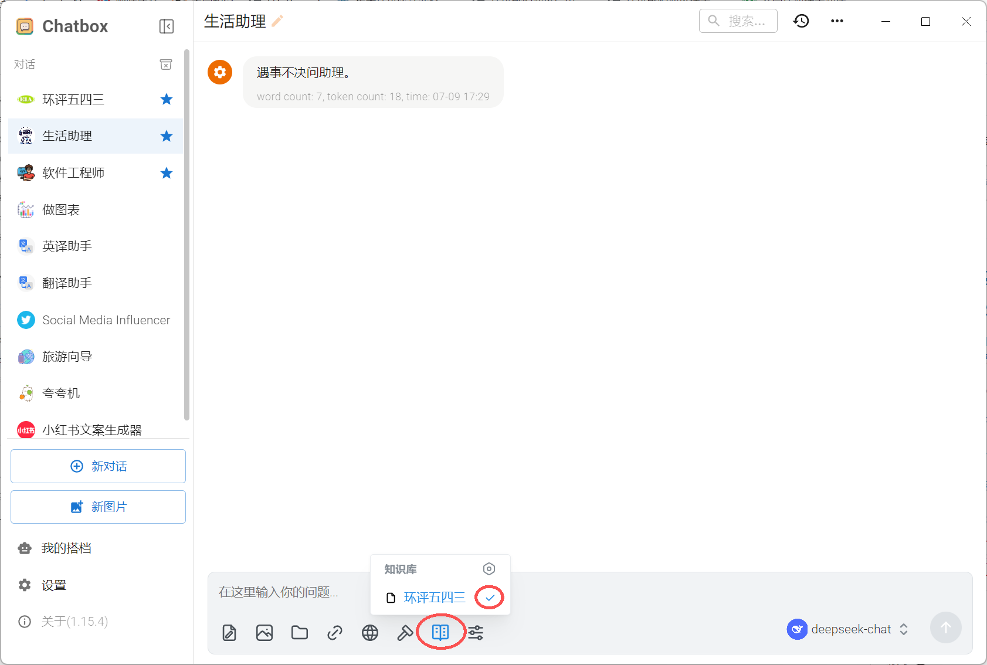Viewport: 987px width, 665px height.
Task: Click the link attachment icon
Action: click(x=335, y=633)
